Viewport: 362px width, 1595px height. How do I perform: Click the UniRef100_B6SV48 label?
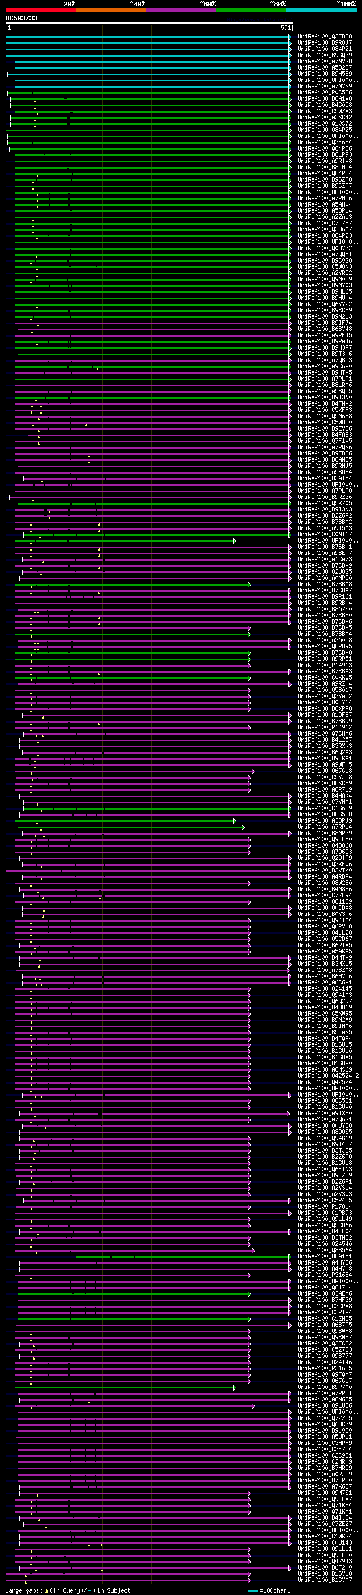pyautogui.click(x=325, y=329)
